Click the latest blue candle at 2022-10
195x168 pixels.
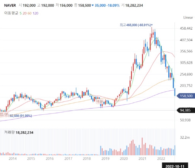click(x=175, y=92)
